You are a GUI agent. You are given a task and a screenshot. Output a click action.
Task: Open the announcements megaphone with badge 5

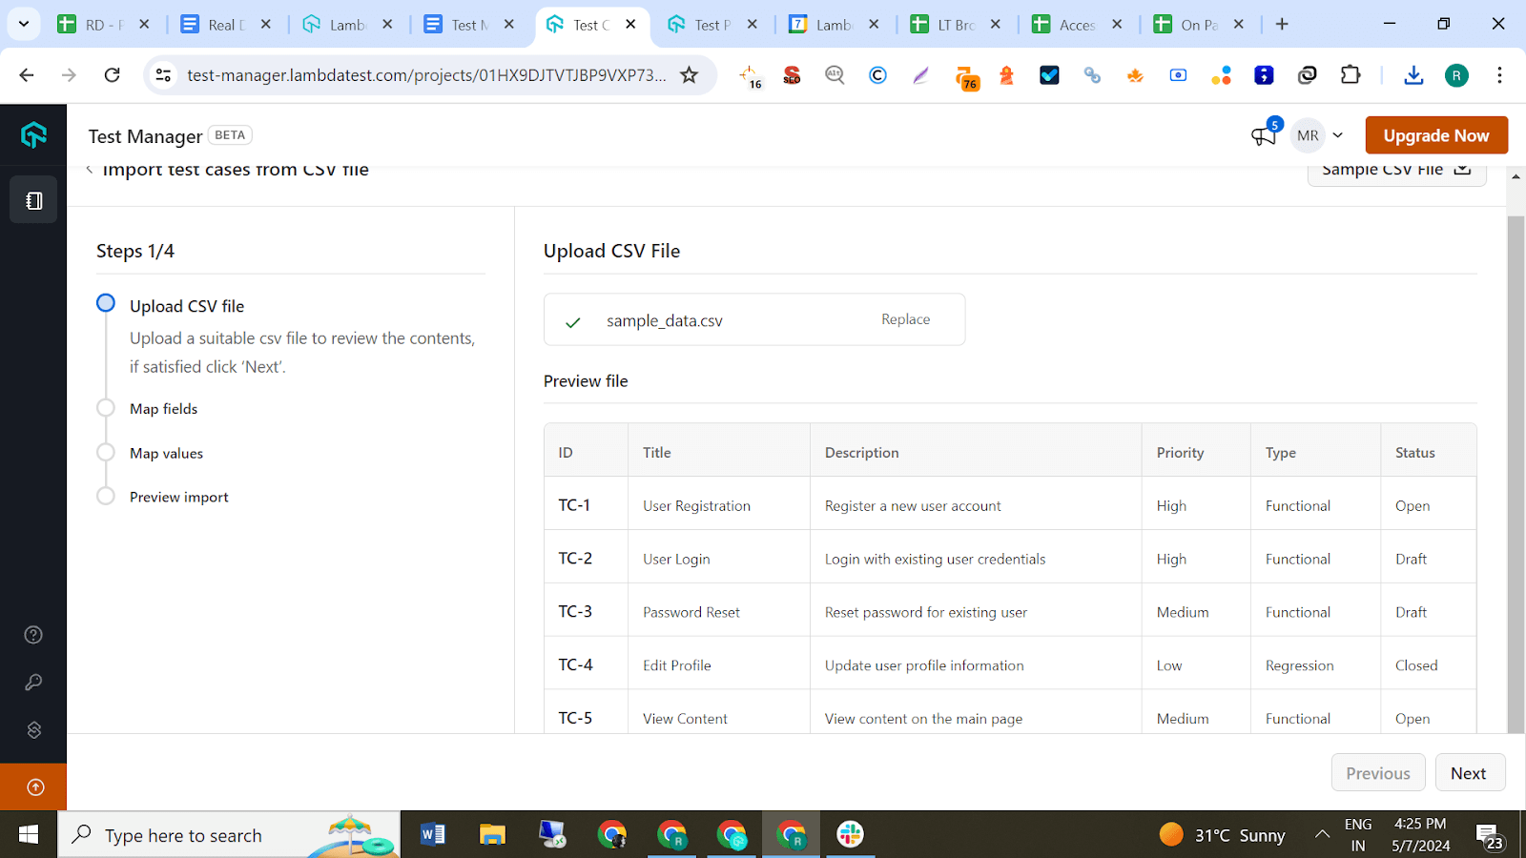[x=1265, y=134]
